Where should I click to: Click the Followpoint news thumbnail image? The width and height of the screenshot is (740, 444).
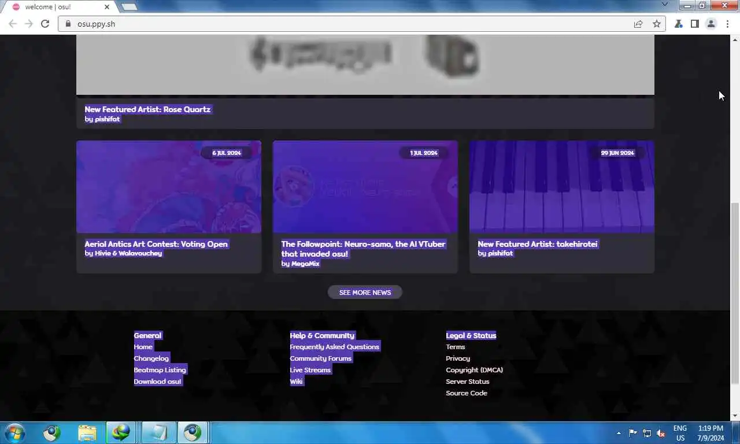(x=365, y=187)
